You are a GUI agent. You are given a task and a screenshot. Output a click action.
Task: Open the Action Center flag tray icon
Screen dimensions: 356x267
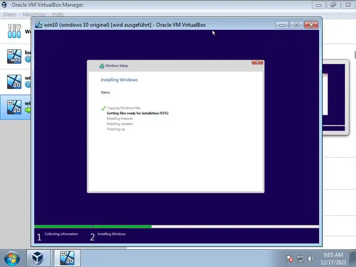pos(290,259)
